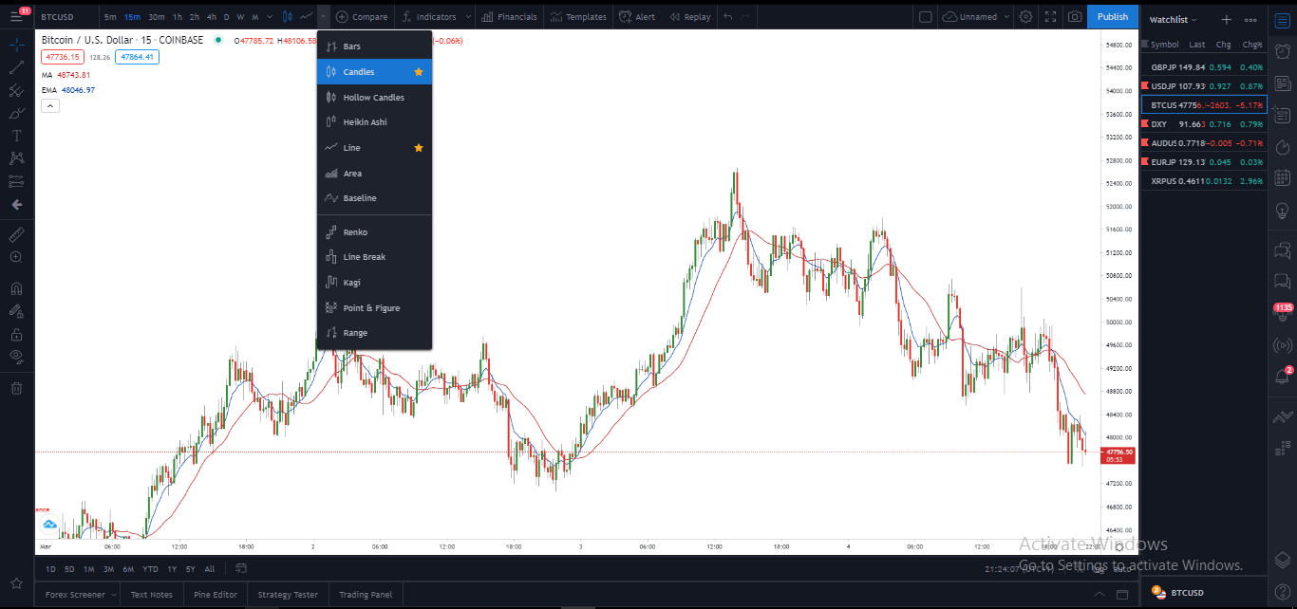This screenshot has width=1297, height=609.
Task: Select the text annotation tool
Action: 16,136
